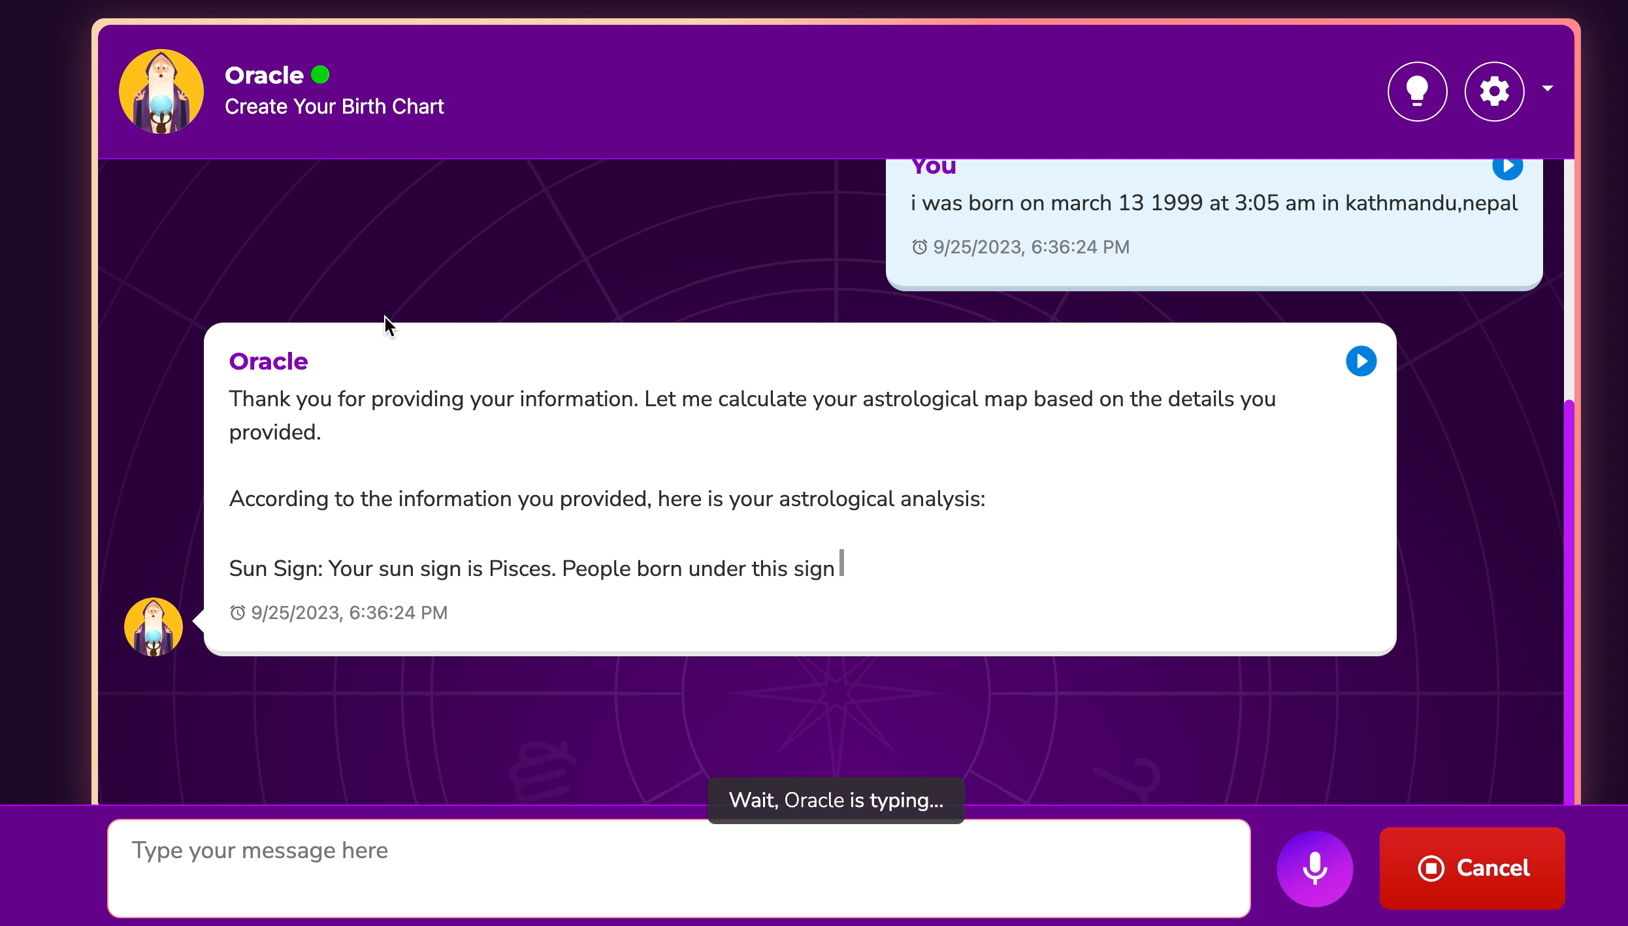Click the clock icon on Oracle's timestamp

pyautogui.click(x=238, y=613)
